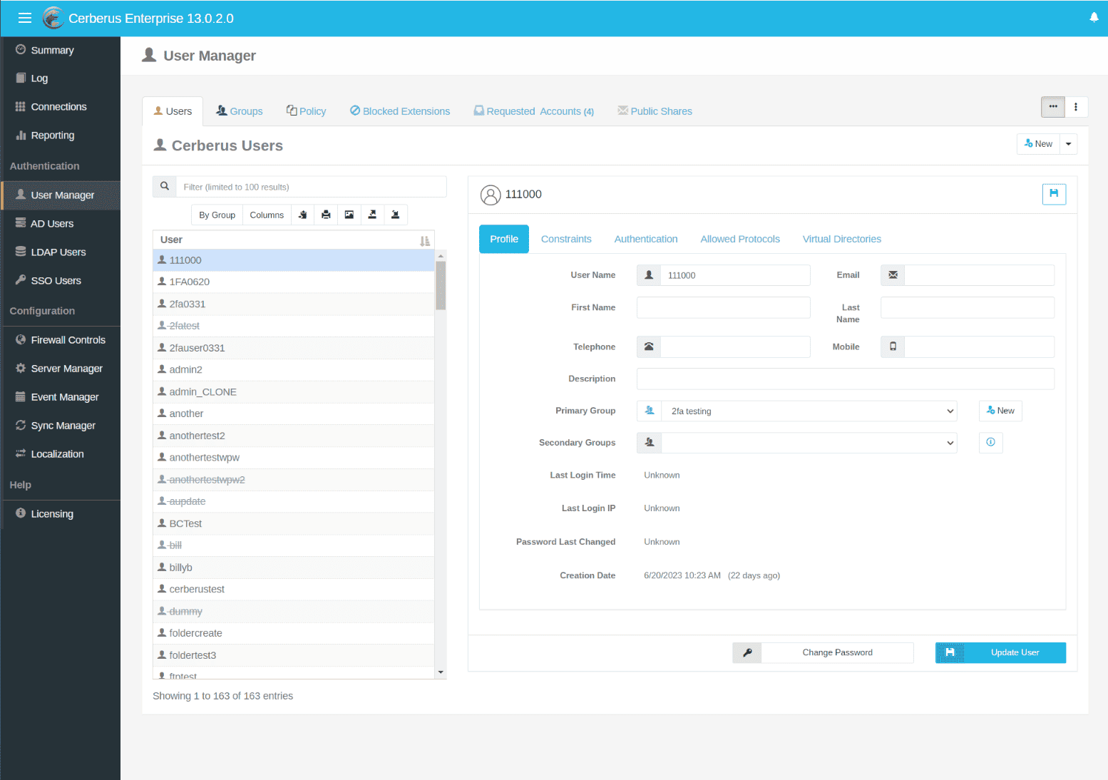Click the user list scrollbar thumb
Viewport: 1108px width, 780px height.
441,285
